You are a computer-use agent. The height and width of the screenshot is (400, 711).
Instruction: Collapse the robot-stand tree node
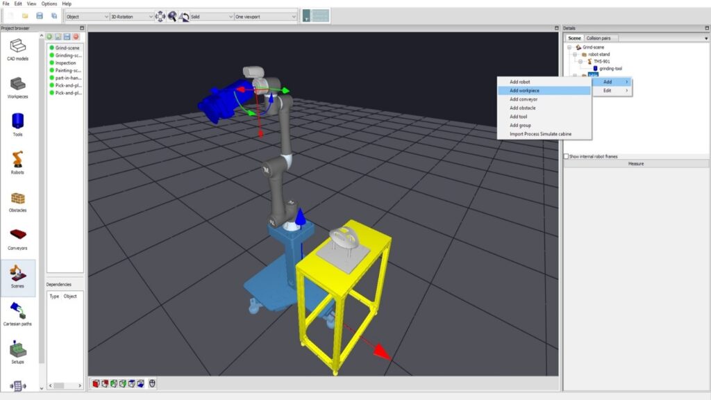click(x=576, y=54)
